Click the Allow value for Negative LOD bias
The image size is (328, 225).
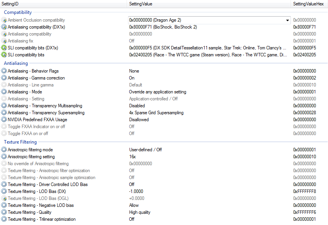pyautogui.click(x=134, y=205)
